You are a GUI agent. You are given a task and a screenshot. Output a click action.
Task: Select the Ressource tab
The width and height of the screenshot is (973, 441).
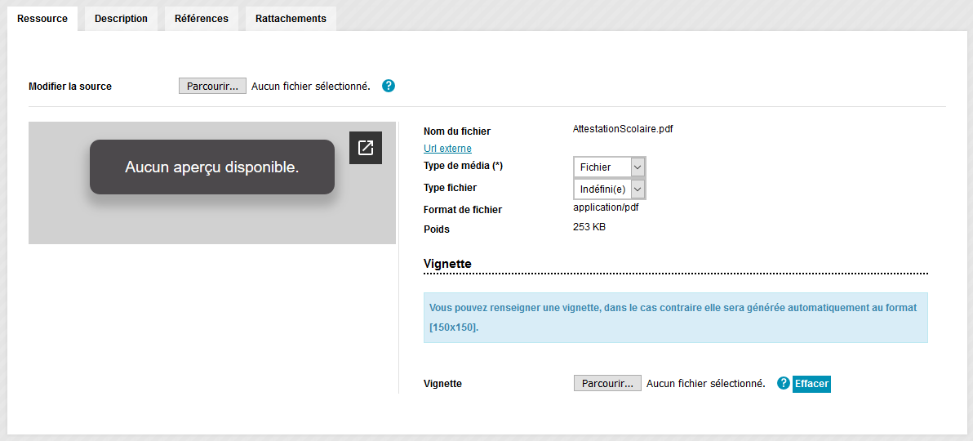click(x=42, y=19)
